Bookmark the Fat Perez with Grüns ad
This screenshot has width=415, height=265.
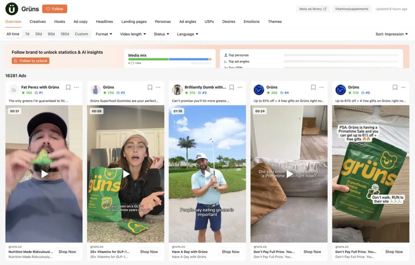coord(68,87)
